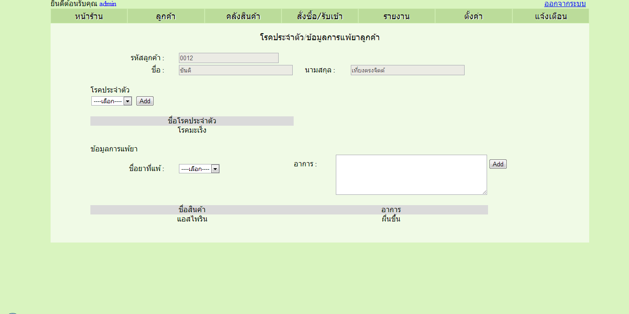Open the คลังสินค้า menu
Viewport: 629px width, 314px height.
(x=243, y=16)
